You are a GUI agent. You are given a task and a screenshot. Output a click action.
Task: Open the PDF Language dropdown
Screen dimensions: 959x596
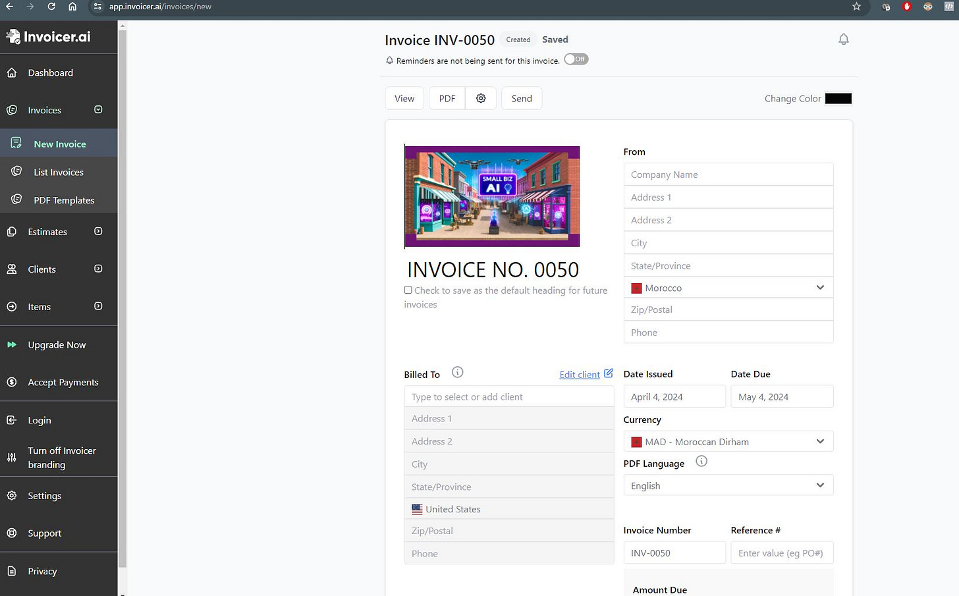click(x=728, y=485)
